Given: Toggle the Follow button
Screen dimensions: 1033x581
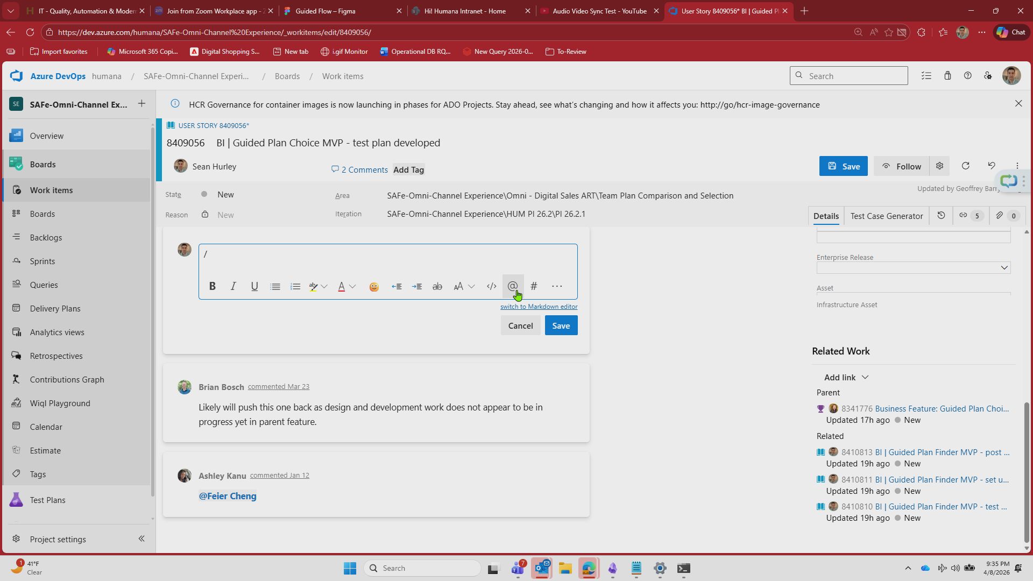Looking at the screenshot, I should coord(901,166).
